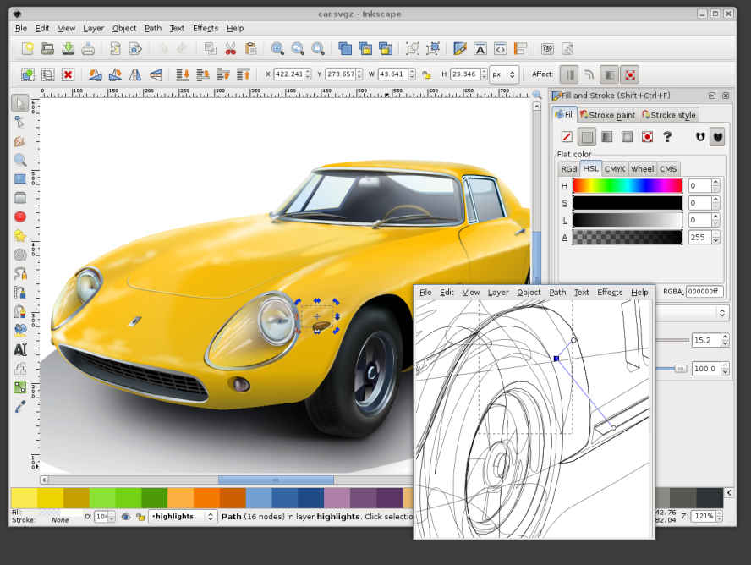Click the hue rainbow slider
Image resolution: width=751 pixels, height=565 pixels.
628,186
